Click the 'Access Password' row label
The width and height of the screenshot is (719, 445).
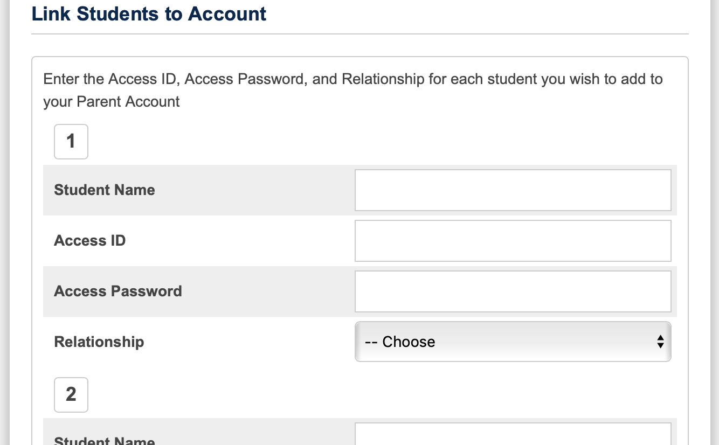coord(117,291)
